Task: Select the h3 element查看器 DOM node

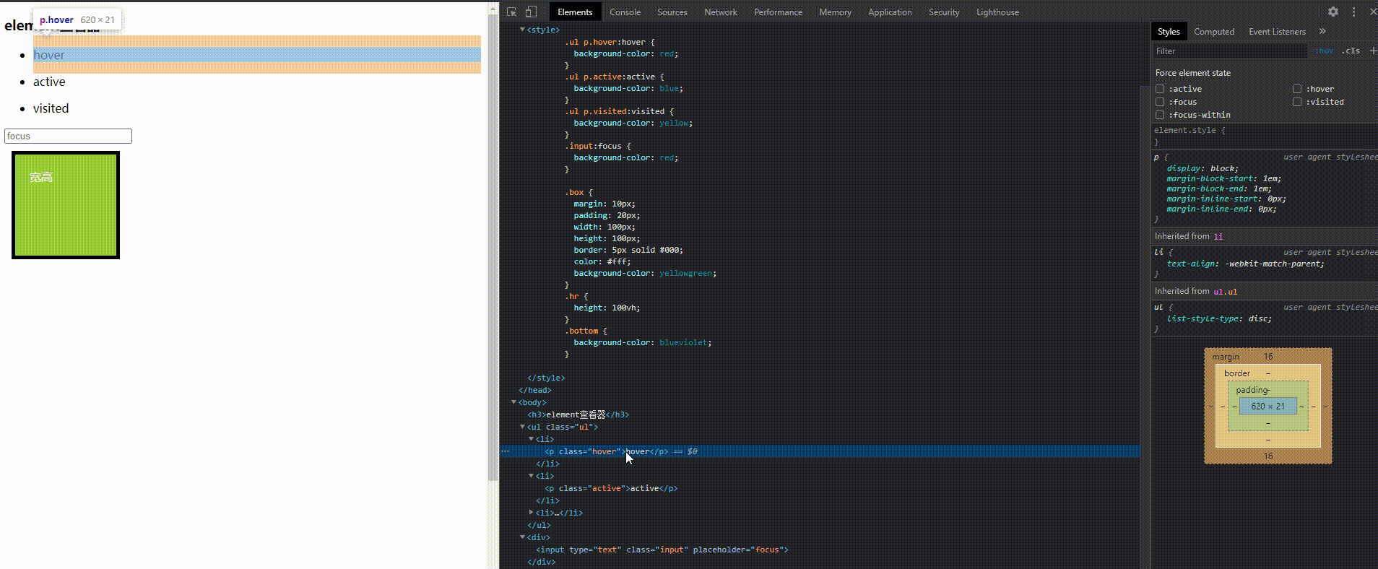Action: tap(578, 414)
